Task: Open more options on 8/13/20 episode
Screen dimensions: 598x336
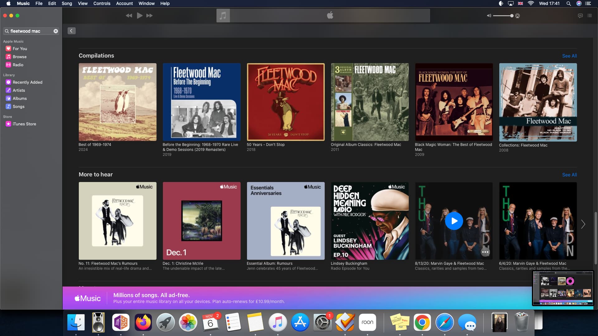Action: [485, 252]
